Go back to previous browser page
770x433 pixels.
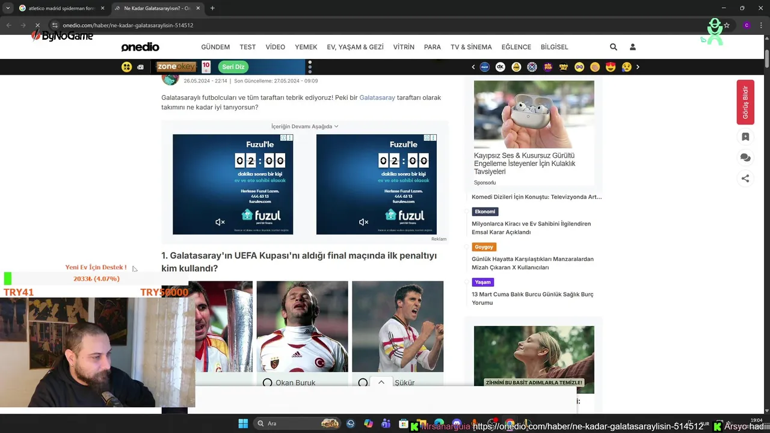point(9,25)
